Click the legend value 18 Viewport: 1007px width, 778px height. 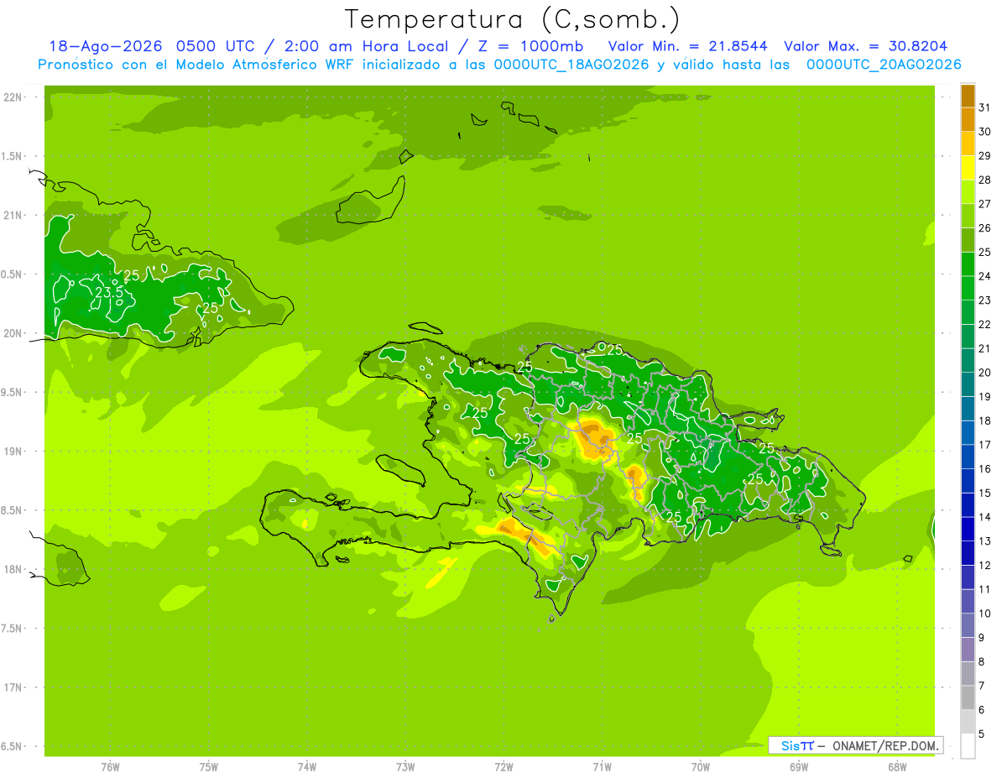985,421
